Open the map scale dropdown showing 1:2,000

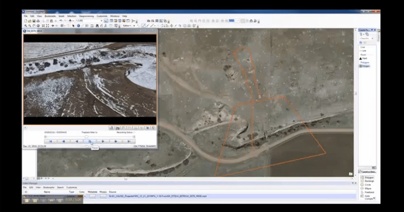tap(101, 21)
